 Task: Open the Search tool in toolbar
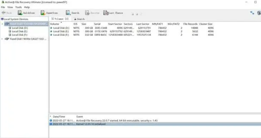[x=72, y=13]
